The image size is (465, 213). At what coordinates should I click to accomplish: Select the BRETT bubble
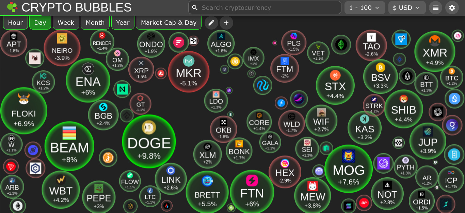[x=207, y=192]
